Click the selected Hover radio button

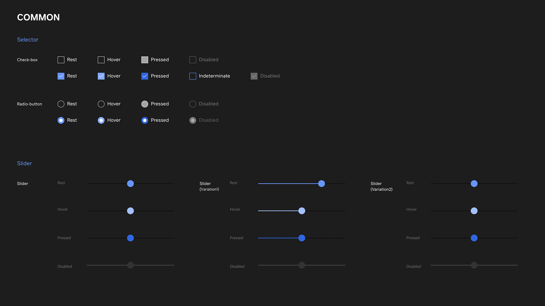pyautogui.click(x=101, y=120)
